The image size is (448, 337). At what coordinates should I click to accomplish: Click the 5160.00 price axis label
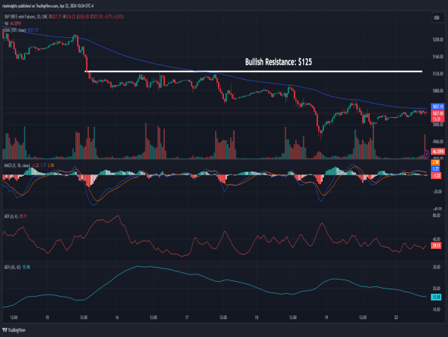(x=438, y=57)
